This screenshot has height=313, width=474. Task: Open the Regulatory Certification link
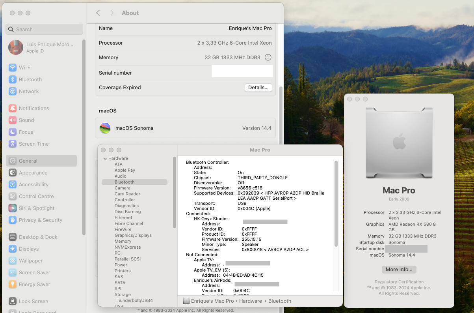point(399,282)
